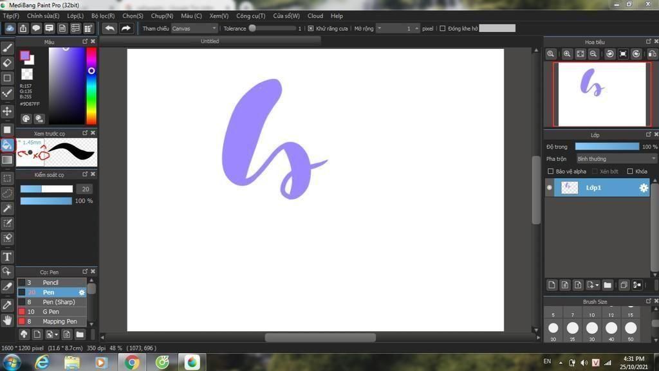Select the G Pen brush
Viewport: 659px width, 371px height.
click(x=51, y=311)
